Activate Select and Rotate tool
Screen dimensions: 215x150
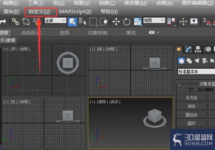tap(127, 21)
